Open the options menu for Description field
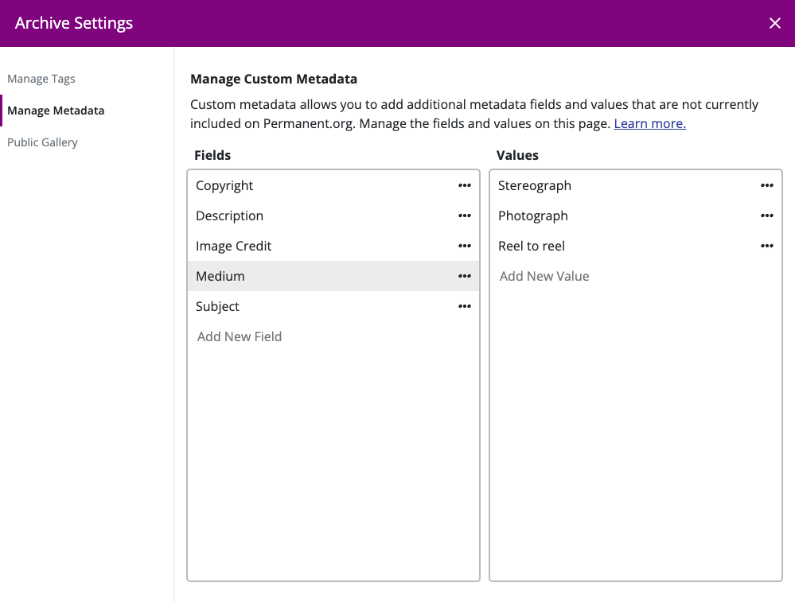 click(465, 216)
